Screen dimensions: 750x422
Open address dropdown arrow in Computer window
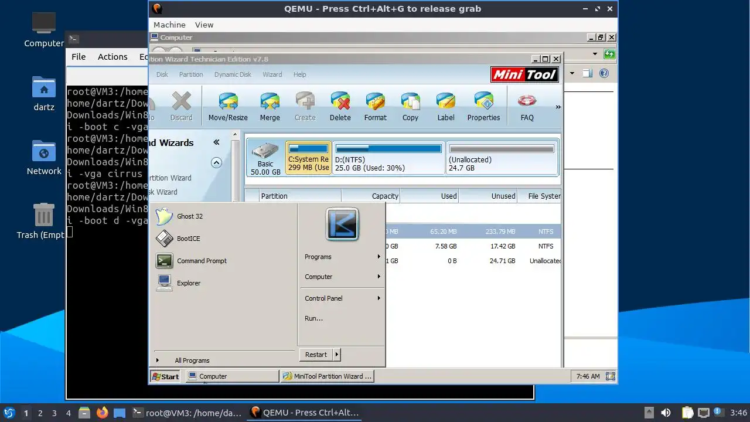click(x=595, y=54)
